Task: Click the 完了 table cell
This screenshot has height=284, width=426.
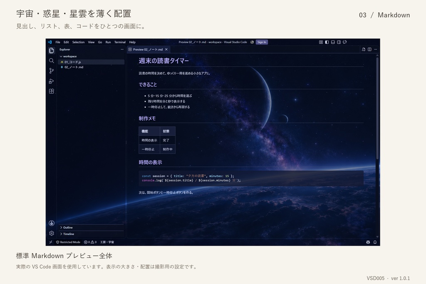Action: click(168, 141)
